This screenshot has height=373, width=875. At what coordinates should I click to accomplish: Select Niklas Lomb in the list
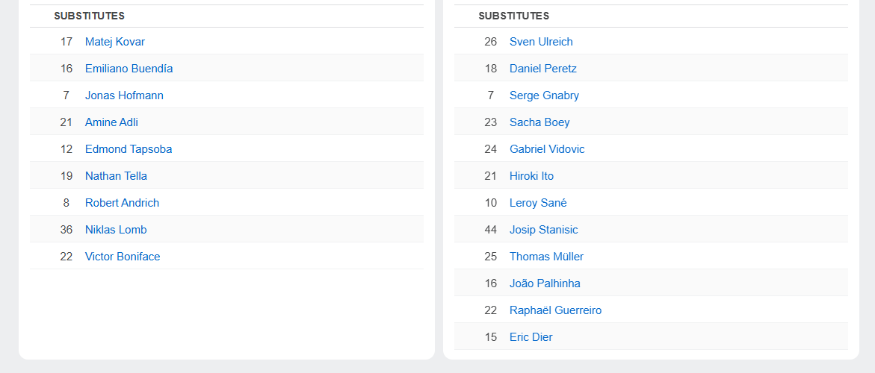[116, 230]
